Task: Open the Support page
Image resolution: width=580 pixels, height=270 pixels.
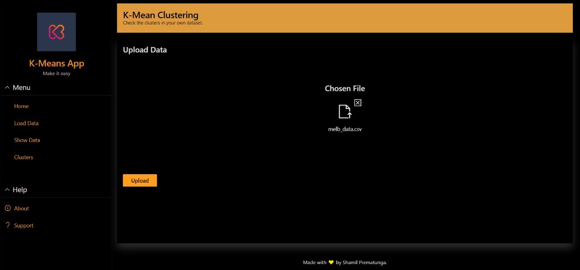Action: [24, 225]
